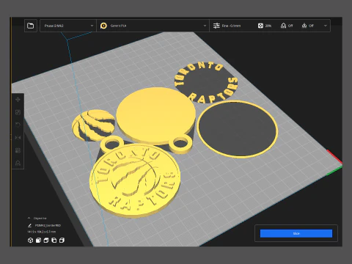This screenshot has height=264, width=352.
Task: Open file with the folder icon
Action: [x=31, y=26]
